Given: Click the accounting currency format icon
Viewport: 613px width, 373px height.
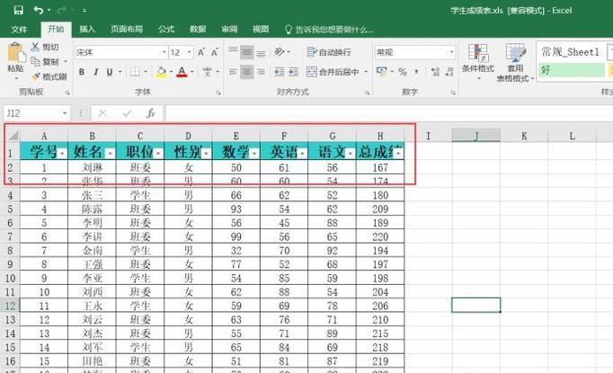Looking at the screenshot, I should [x=381, y=72].
